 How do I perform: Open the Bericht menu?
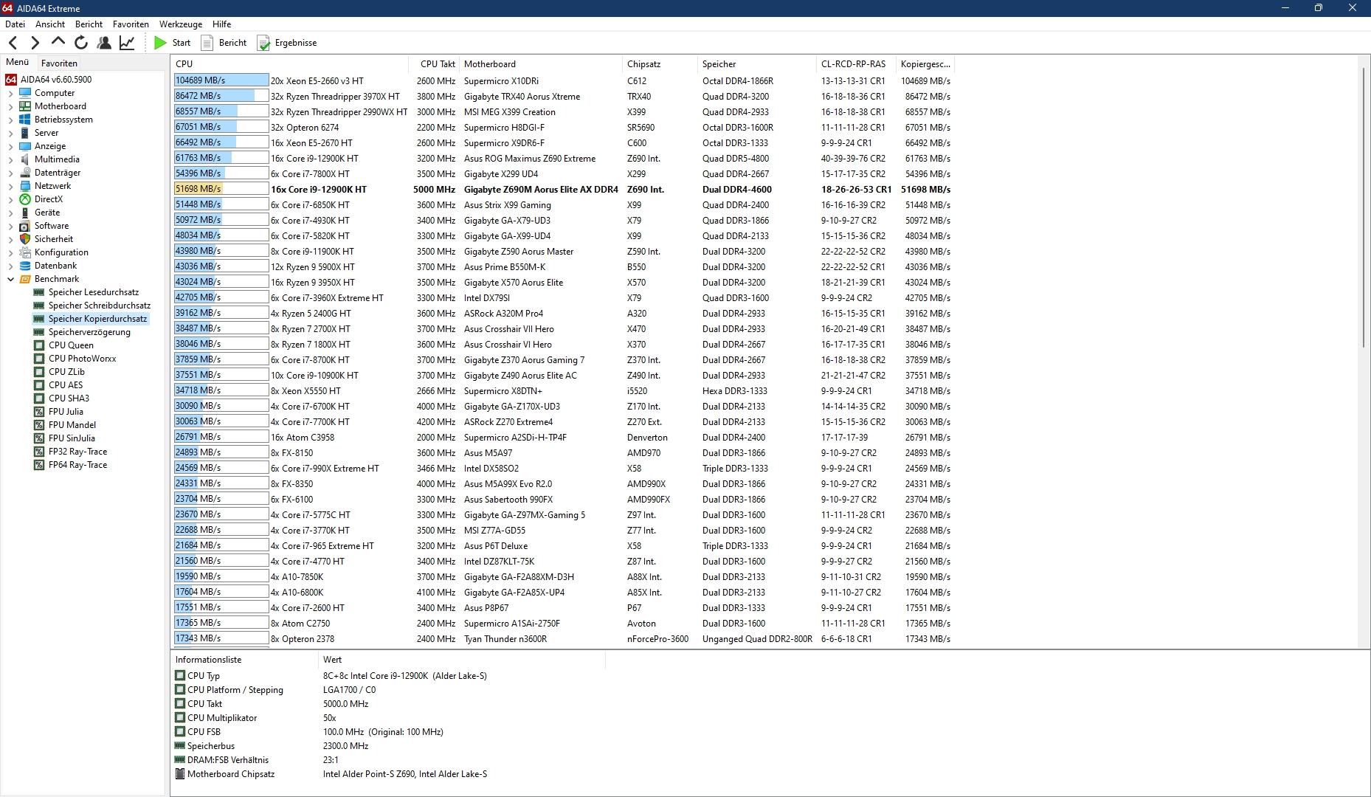click(x=89, y=24)
